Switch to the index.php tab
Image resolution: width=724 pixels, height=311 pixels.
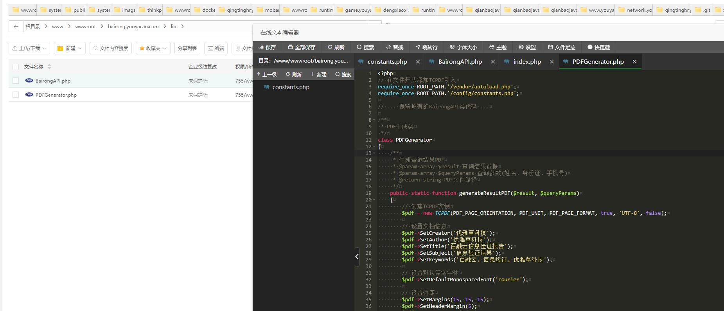click(x=527, y=62)
